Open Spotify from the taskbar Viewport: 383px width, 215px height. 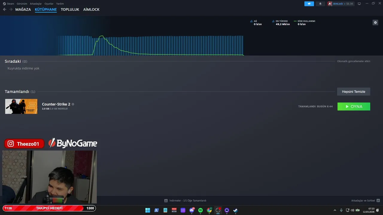click(200, 210)
